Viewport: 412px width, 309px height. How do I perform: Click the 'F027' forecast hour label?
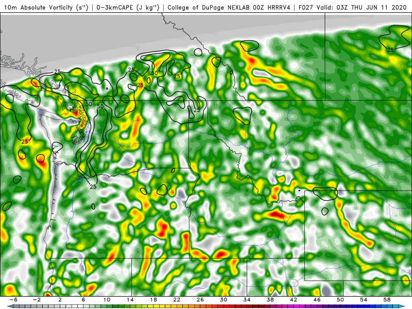point(306,7)
